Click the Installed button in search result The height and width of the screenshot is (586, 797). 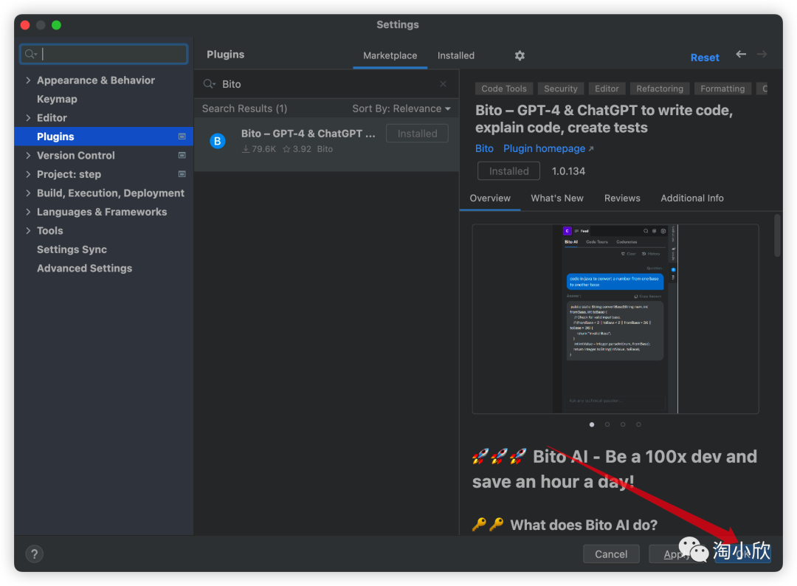pos(417,134)
